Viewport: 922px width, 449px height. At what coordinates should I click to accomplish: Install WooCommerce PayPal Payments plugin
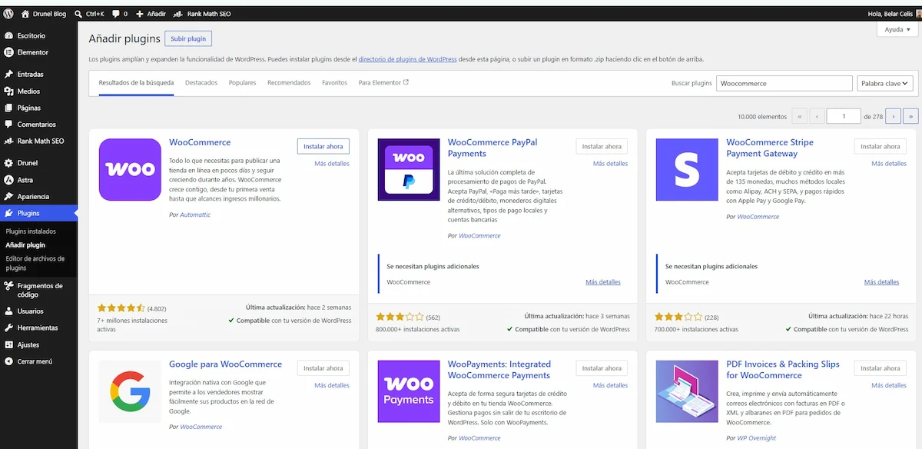click(x=602, y=146)
